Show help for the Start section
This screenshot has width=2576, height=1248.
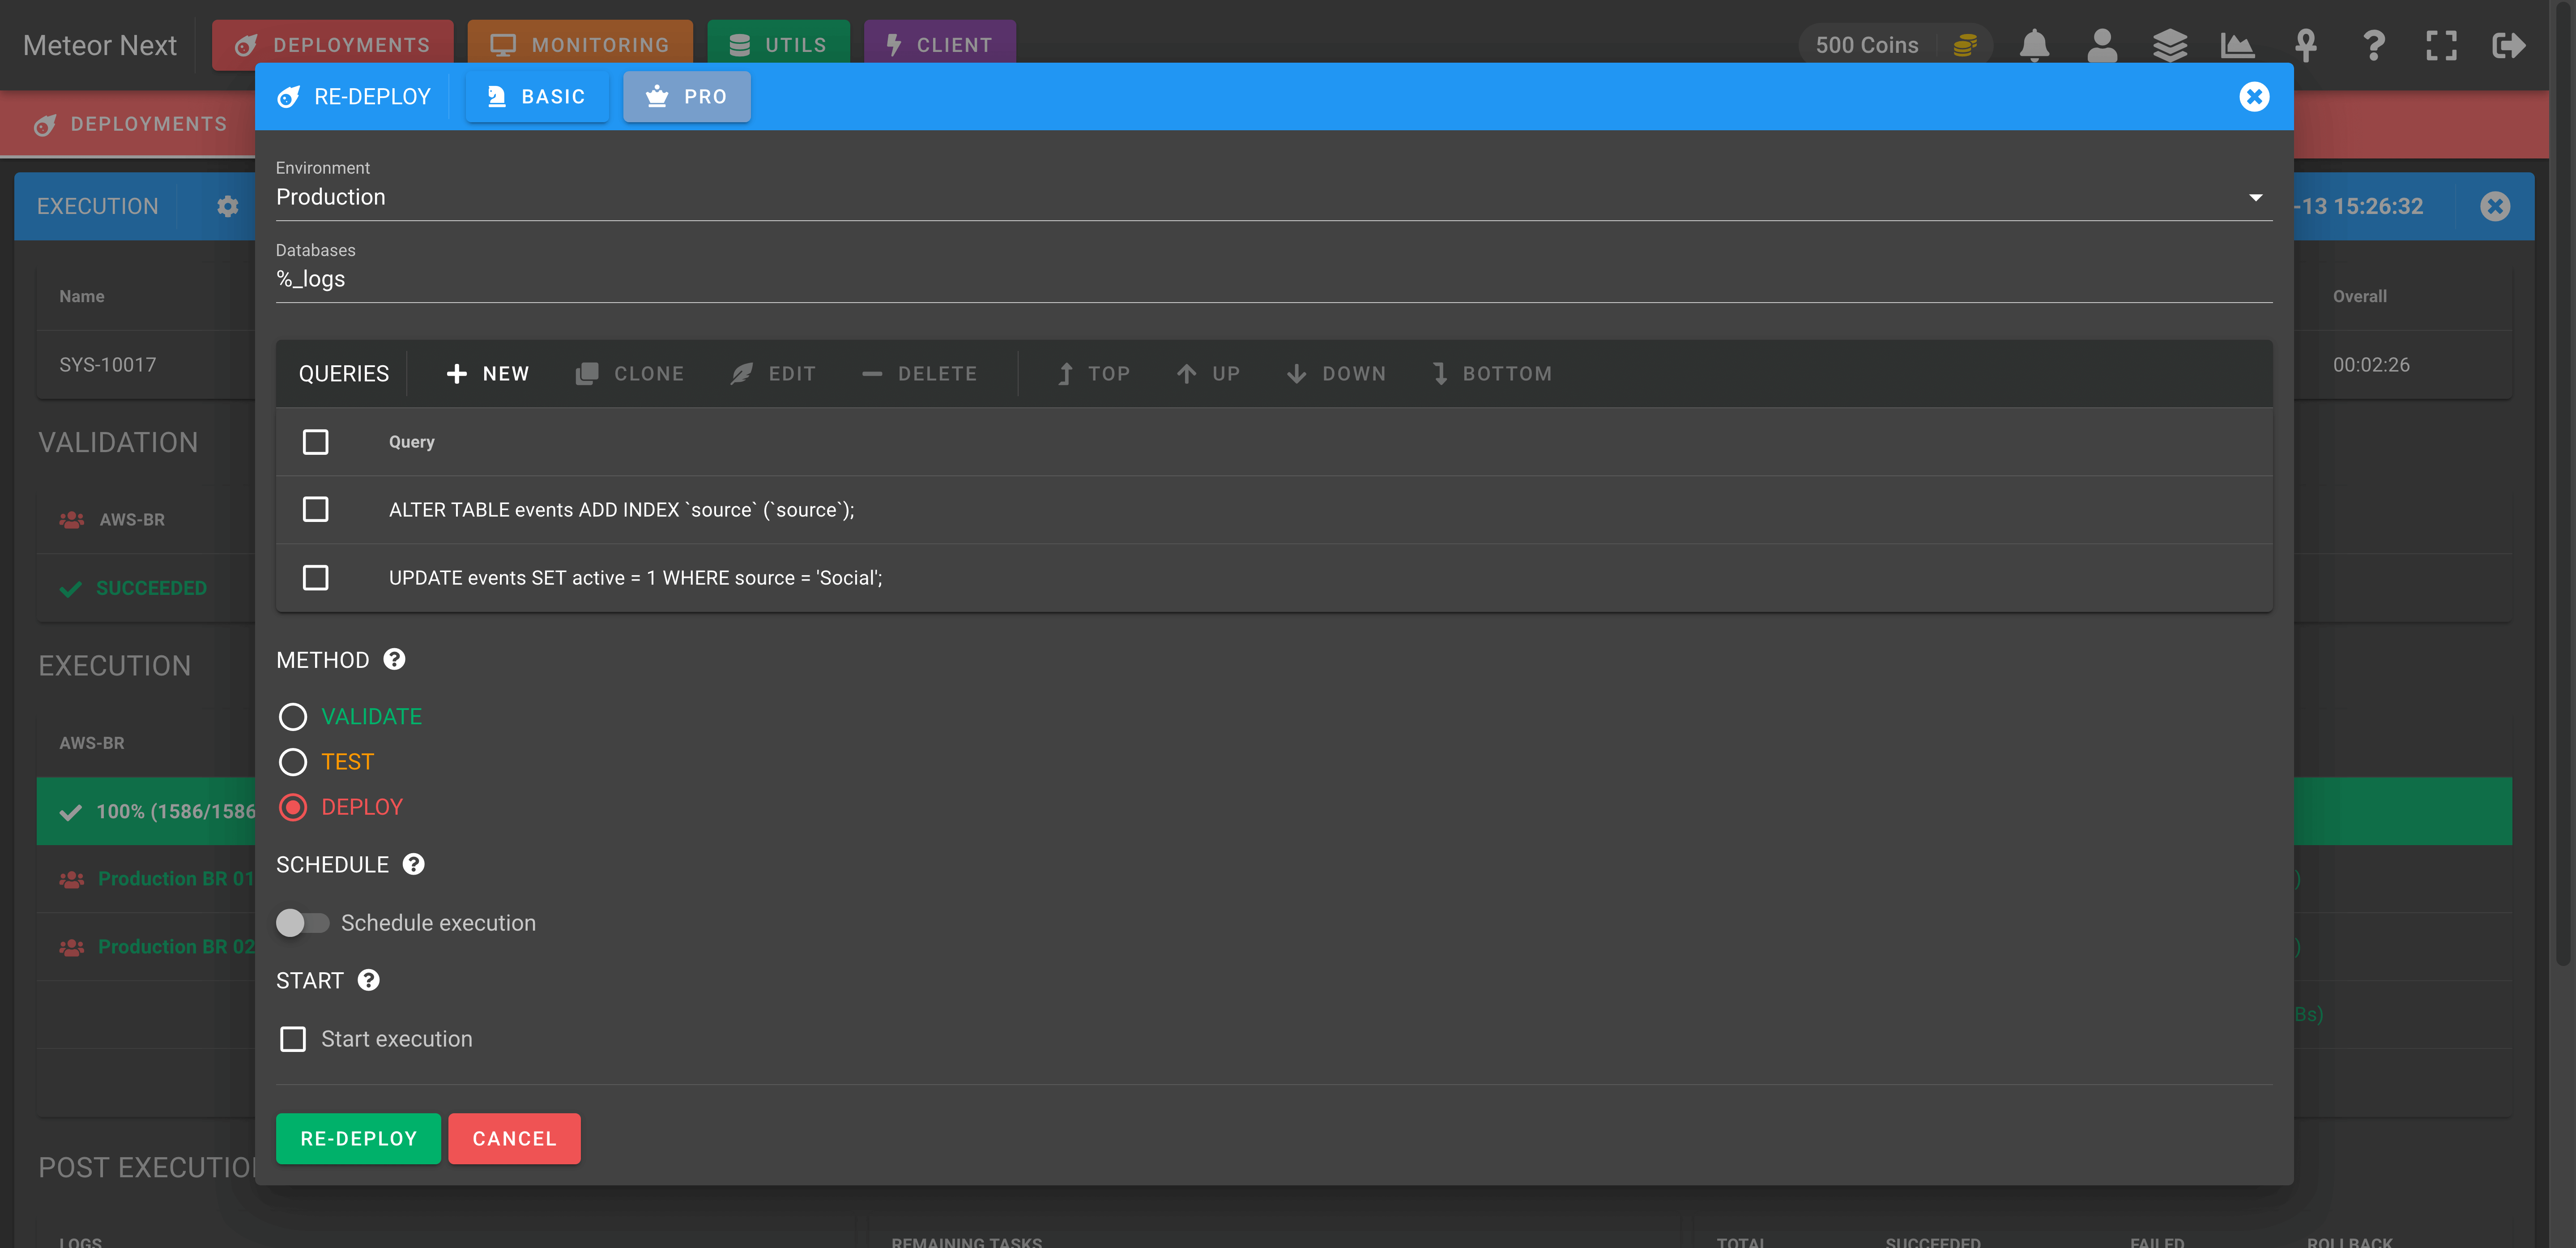coord(368,980)
